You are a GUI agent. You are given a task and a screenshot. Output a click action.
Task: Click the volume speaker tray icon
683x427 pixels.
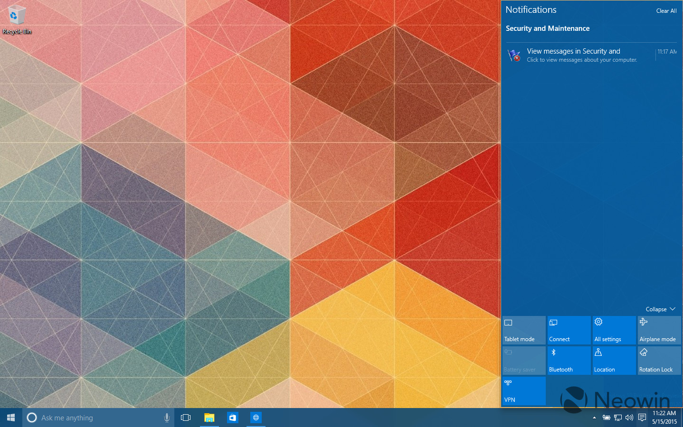[x=629, y=418]
